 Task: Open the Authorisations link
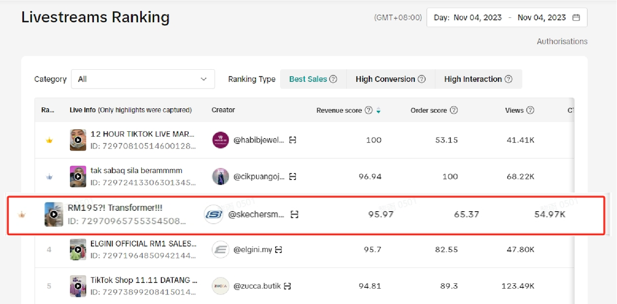pos(562,41)
